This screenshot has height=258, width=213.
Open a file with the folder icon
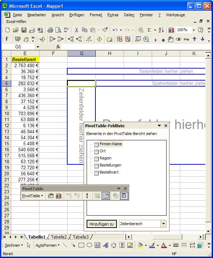[x=15, y=30]
